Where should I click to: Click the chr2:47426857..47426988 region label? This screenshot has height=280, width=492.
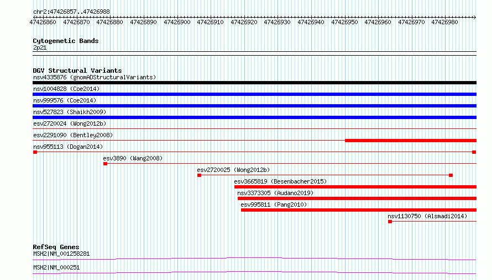71,12
